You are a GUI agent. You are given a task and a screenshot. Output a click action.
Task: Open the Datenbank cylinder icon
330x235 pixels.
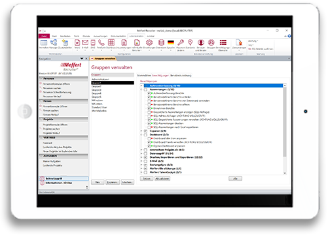pos(161,42)
